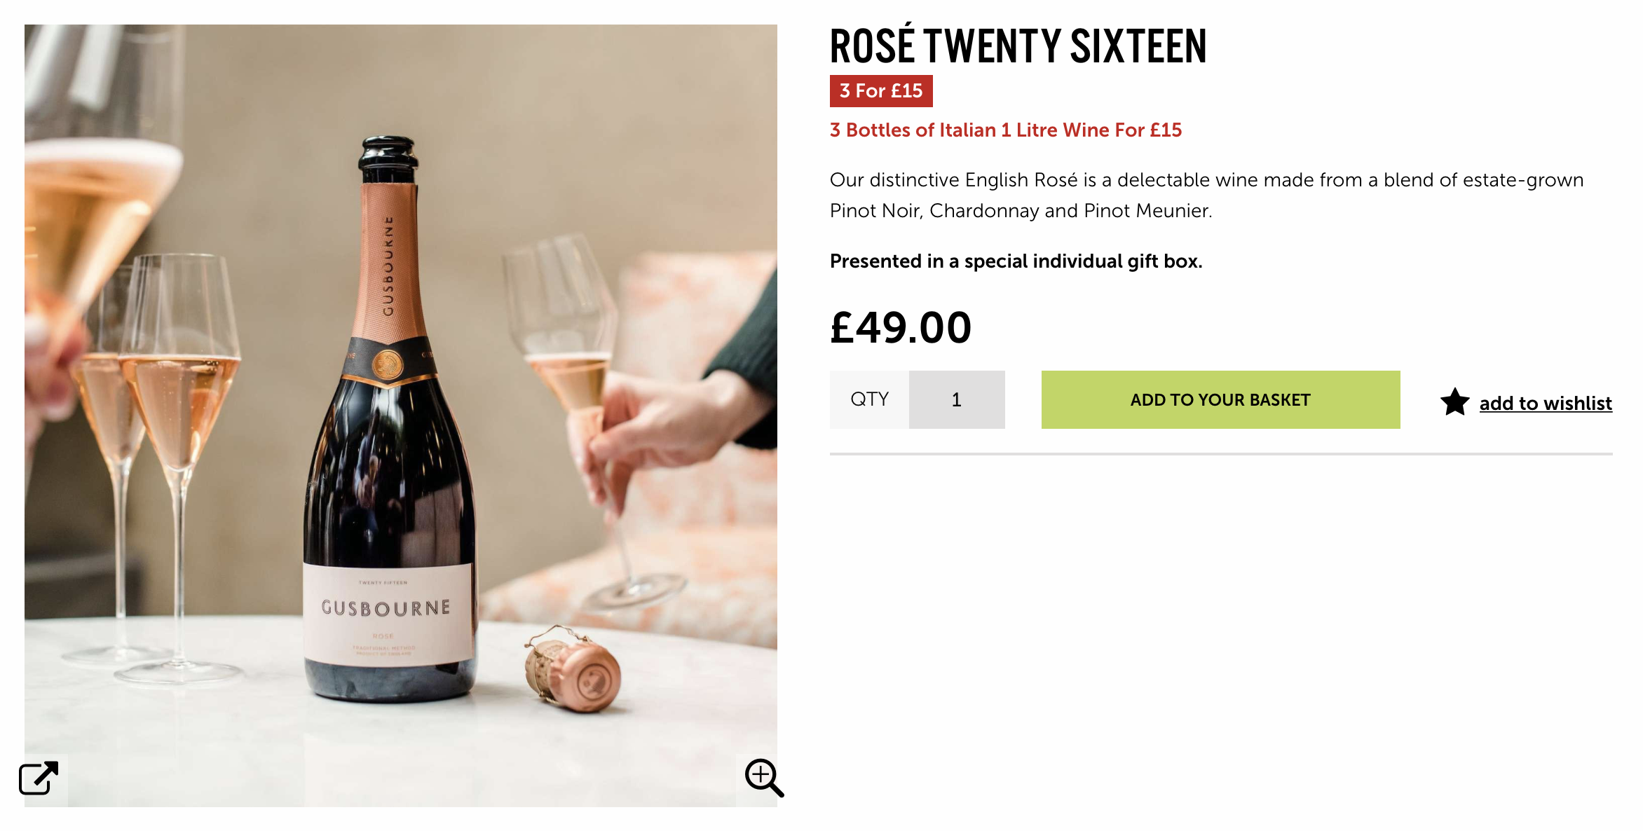Click the copper cork lying on the table
Viewport: 1643px width, 831px height.
576,673
